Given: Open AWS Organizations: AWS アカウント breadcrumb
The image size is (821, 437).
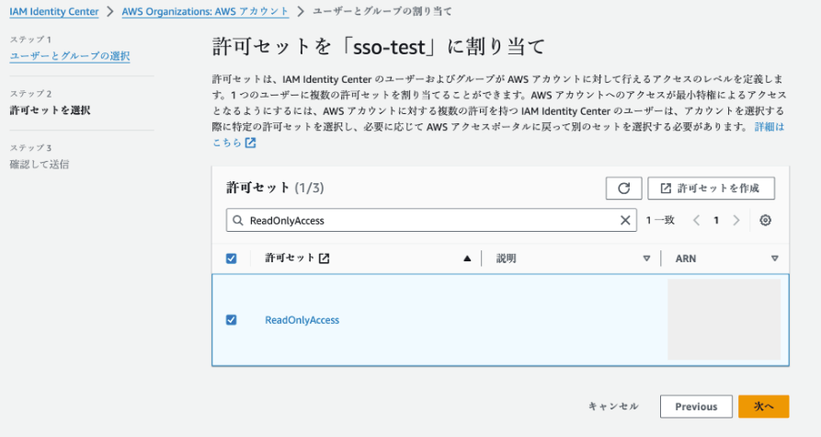Looking at the screenshot, I should [x=204, y=11].
